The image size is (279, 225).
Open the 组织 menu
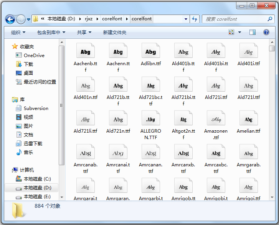(18, 33)
